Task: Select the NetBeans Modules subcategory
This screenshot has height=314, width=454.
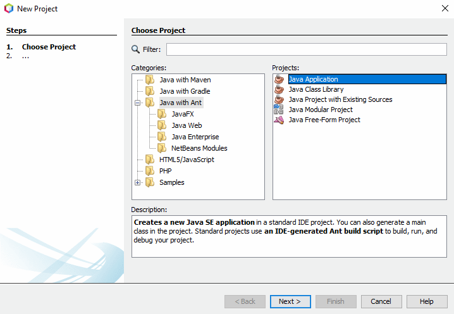Action: pos(199,148)
